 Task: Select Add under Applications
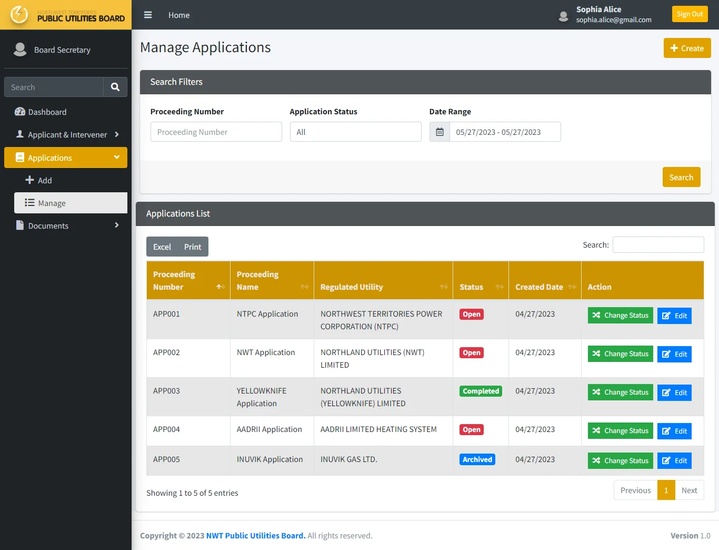(x=45, y=180)
